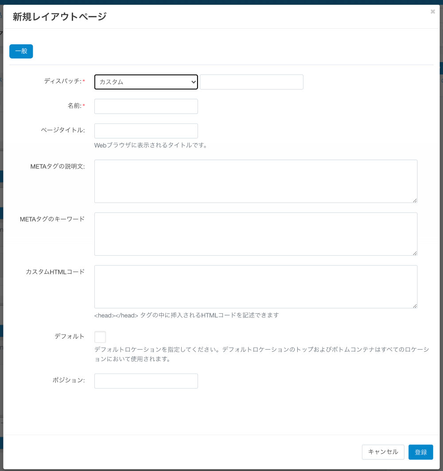Click the ディスパッチ field label
Screen dimensions: 443x471
[x=64, y=81]
